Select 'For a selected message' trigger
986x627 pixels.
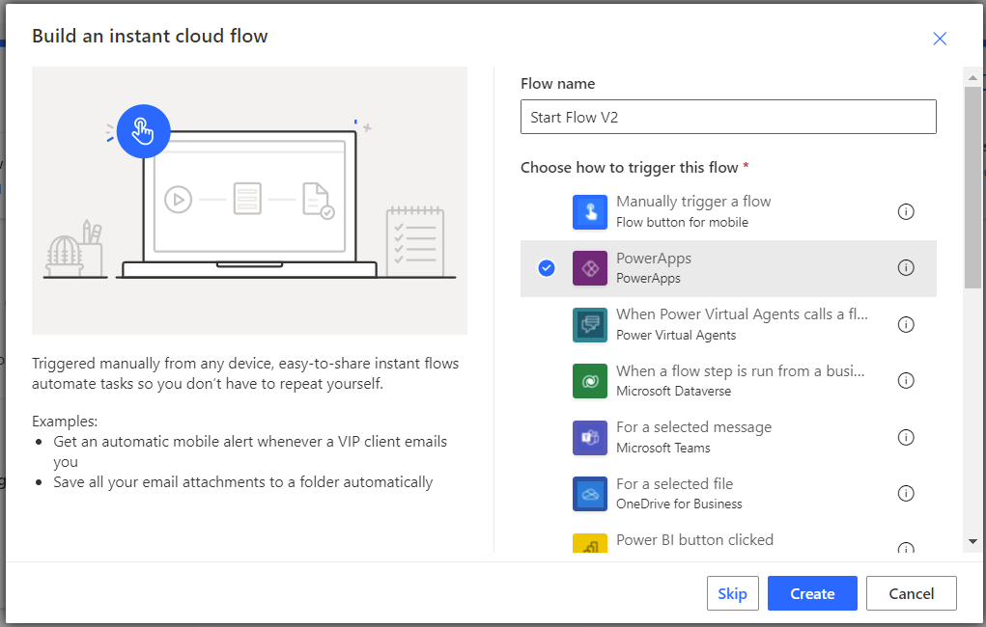[x=728, y=437]
